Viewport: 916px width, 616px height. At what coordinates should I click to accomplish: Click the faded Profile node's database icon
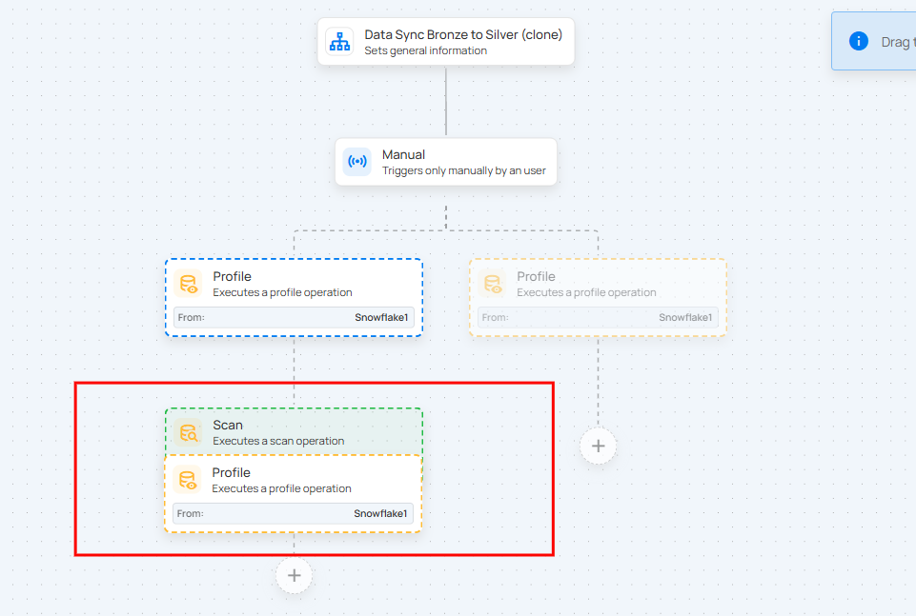pos(492,284)
